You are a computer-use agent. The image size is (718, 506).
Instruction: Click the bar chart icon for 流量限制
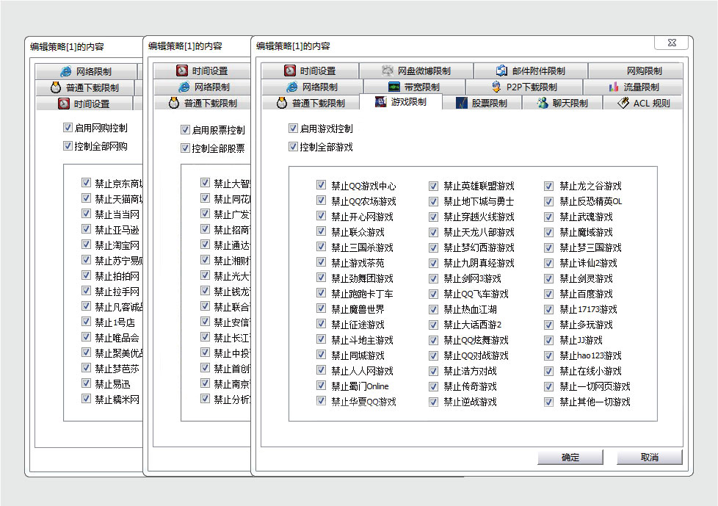pyautogui.click(x=614, y=87)
